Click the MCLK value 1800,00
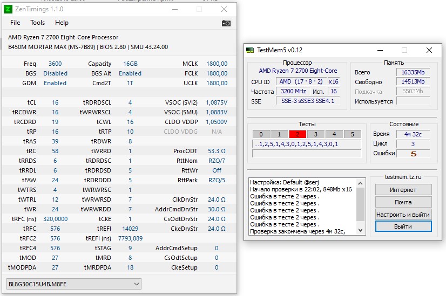 pos(217,64)
